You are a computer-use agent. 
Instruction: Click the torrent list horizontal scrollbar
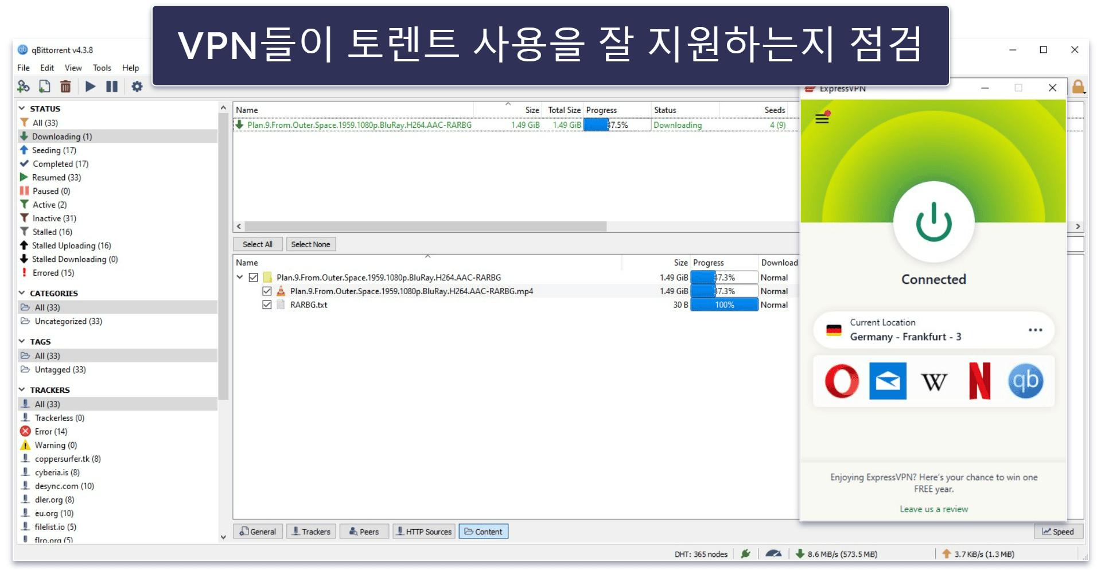[426, 227]
